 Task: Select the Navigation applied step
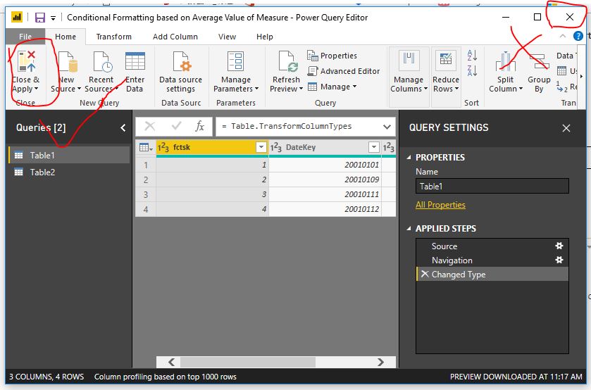pyautogui.click(x=492, y=260)
